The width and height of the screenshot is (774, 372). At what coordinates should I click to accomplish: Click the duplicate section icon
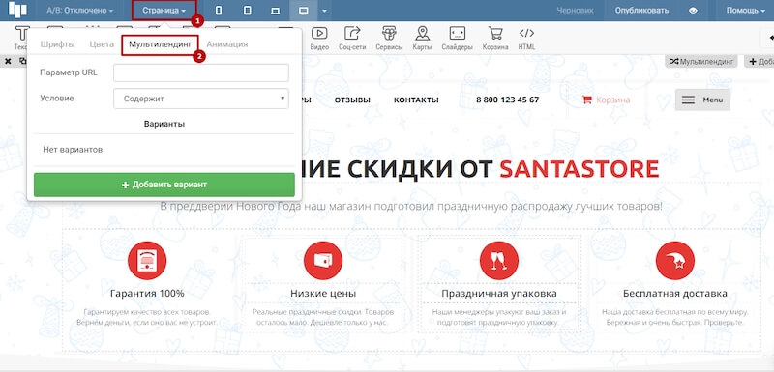coord(22,62)
